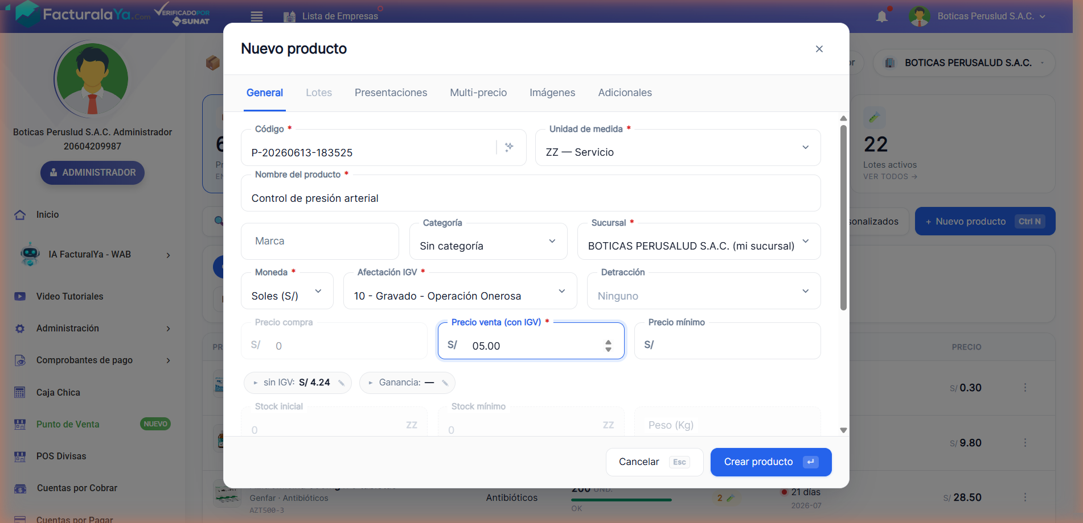Open Cuentas por Pagar in sidebar
Screen dimensions: 1083x523
[74, 518]
